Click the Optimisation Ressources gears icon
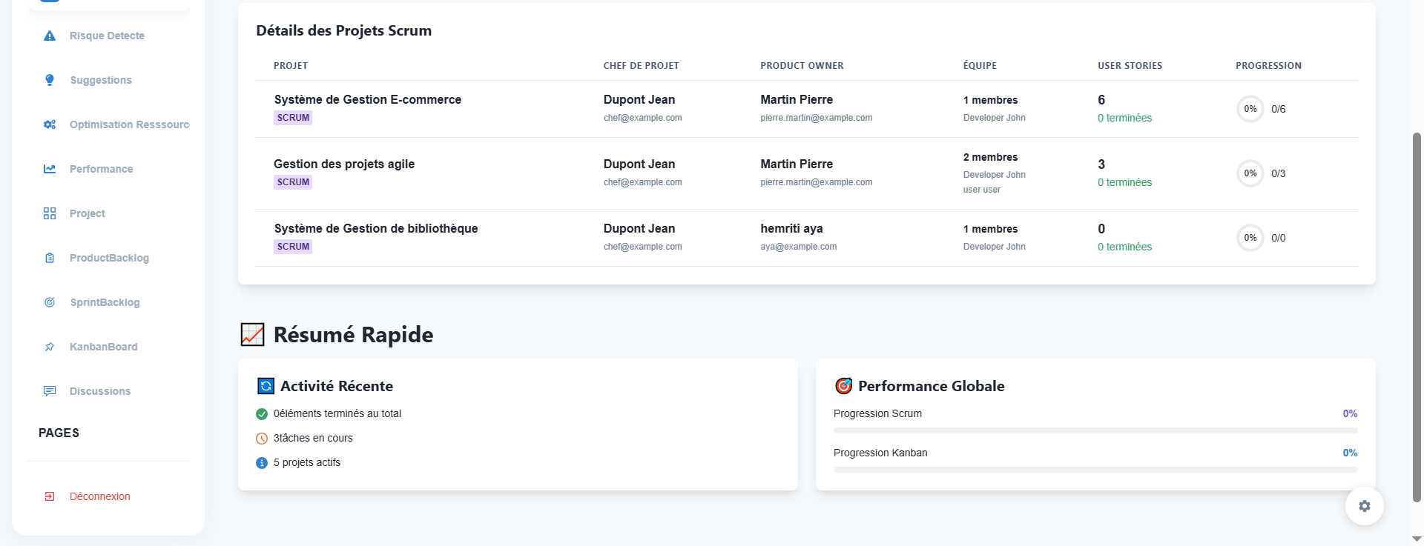The height and width of the screenshot is (546, 1424). click(50, 124)
